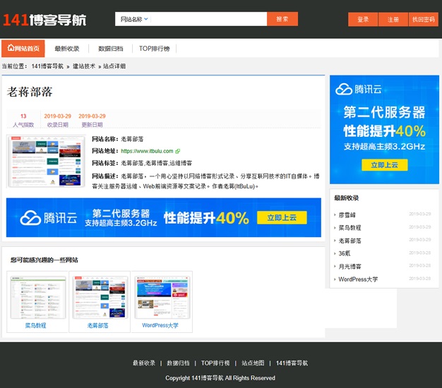Click the 老蒋部落 recommended site thumbnail
442x388 pixels.
click(x=100, y=297)
